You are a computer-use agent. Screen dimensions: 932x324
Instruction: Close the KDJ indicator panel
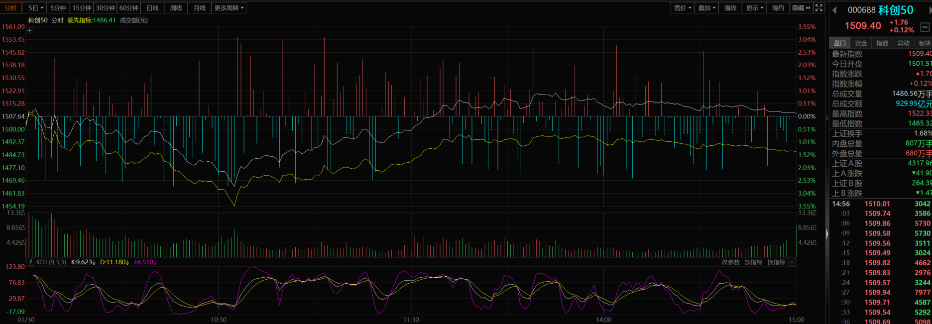point(792,262)
